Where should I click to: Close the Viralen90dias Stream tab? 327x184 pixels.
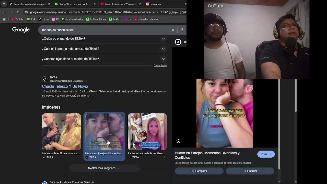click(x=95, y=4)
